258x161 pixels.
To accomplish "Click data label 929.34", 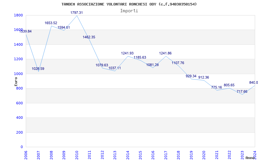I will click(x=191, y=76).
